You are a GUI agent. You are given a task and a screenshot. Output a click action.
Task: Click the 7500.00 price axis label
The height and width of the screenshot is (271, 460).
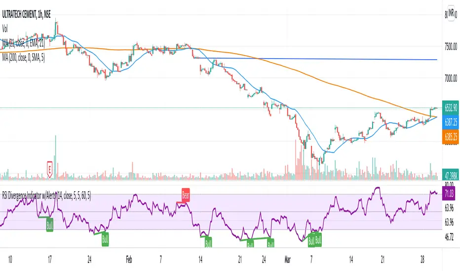[x=451, y=46]
